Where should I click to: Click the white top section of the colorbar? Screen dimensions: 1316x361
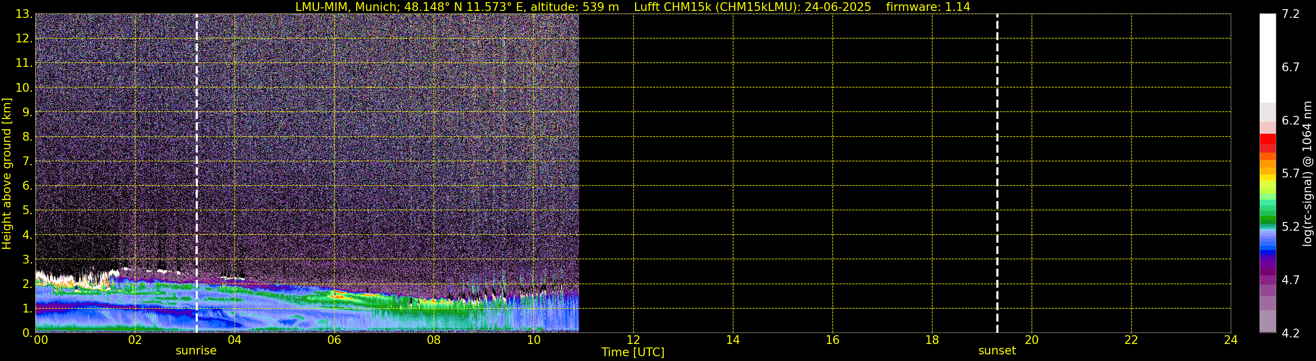pos(1268,58)
